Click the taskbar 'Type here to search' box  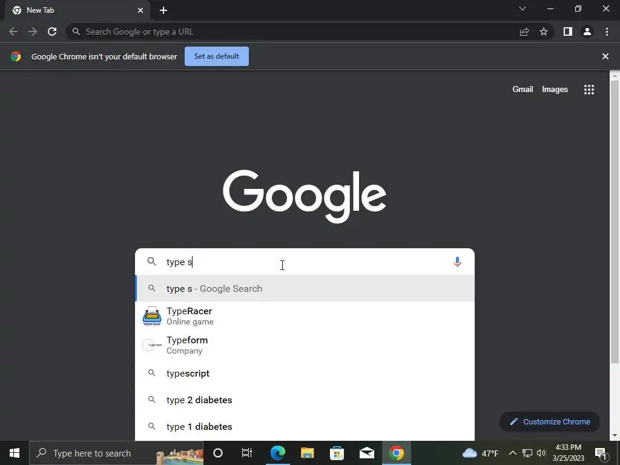click(116, 453)
